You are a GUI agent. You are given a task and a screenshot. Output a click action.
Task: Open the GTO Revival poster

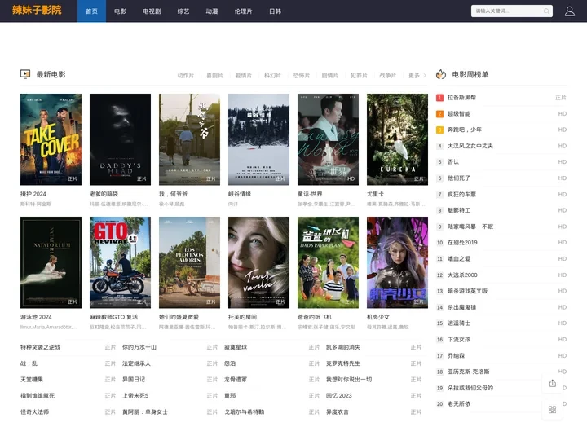pyautogui.click(x=120, y=262)
